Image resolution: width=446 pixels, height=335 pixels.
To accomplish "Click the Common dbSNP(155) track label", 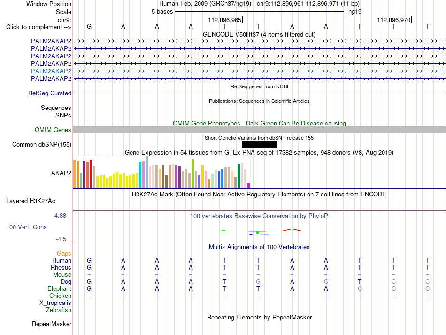I will pyautogui.click(x=41, y=144).
